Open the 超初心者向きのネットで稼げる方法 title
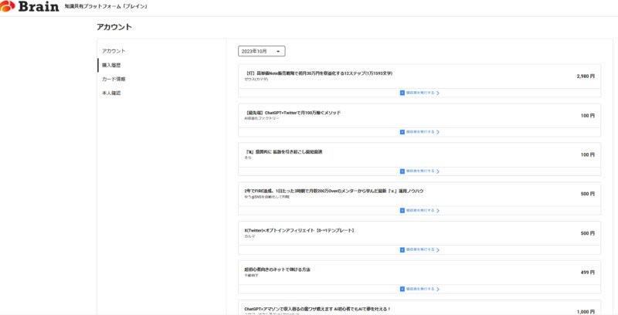Viewport: 618px width, 315px height. pos(277,269)
